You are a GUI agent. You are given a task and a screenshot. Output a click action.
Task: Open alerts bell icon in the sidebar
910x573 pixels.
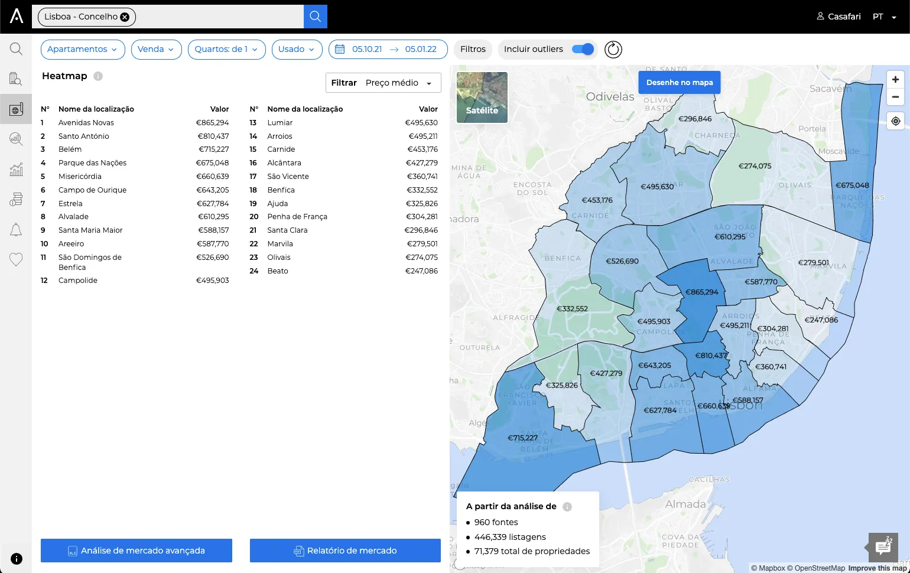tap(16, 230)
